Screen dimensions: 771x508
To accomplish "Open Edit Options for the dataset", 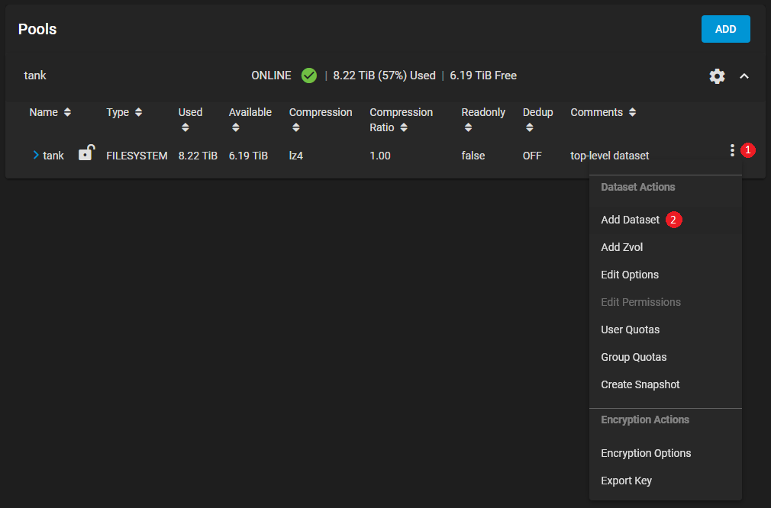I will point(630,275).
